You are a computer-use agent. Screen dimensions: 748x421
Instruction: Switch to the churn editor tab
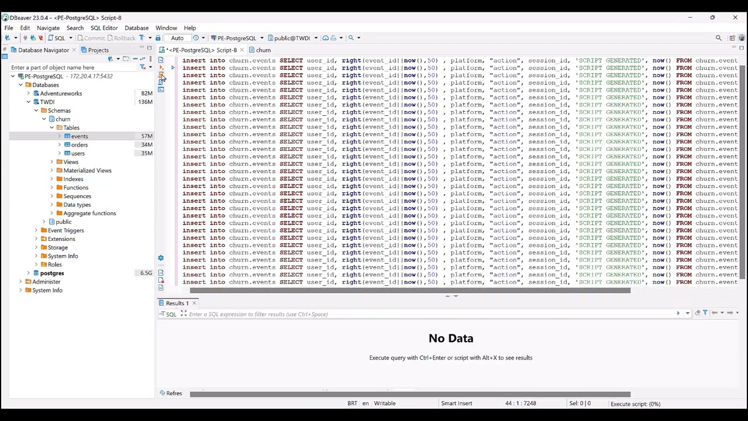point(259,50)
